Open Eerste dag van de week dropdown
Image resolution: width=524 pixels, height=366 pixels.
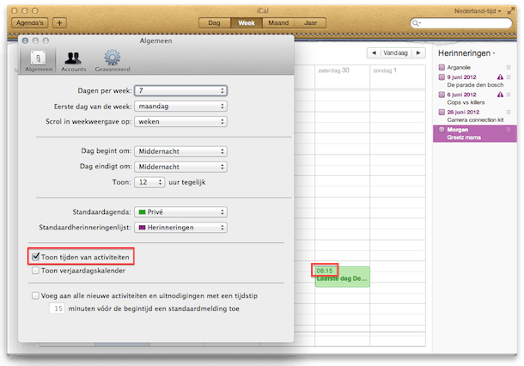pos(180,107)
